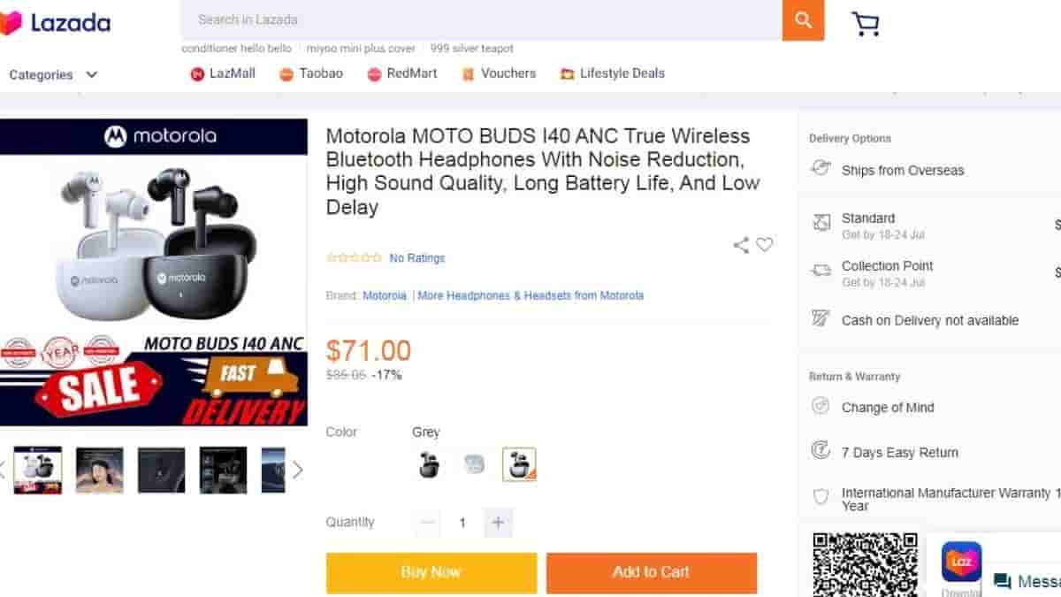Click the Lazada heart logo

11,23
